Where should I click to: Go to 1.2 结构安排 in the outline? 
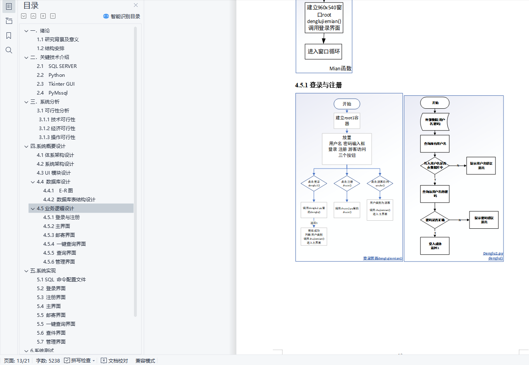(51, 49)
